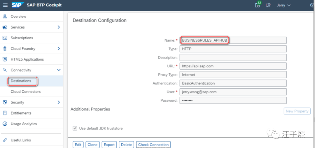Open Usage Analytics page
This screenshot has height=148, width=315.
click(24, 124)
